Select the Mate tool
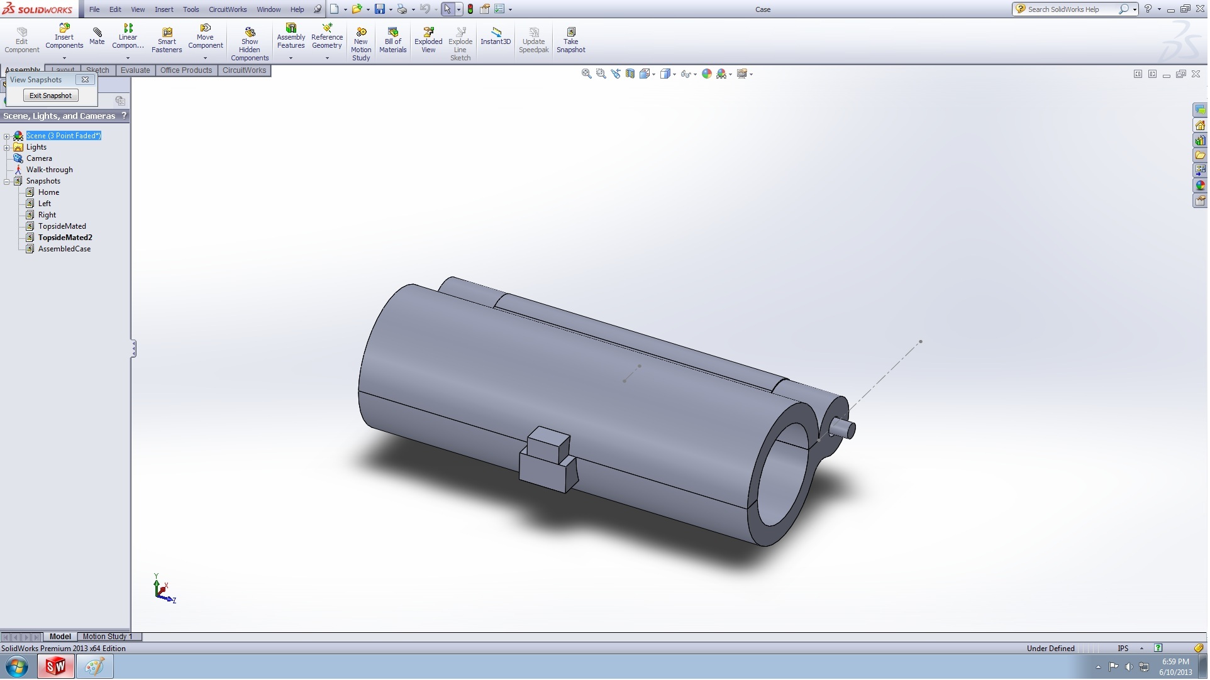 pos(97,36)
